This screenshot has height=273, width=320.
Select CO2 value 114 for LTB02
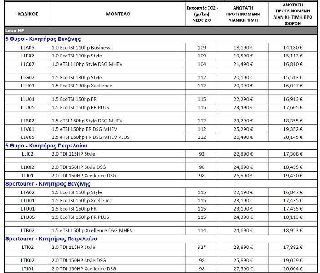202,230
